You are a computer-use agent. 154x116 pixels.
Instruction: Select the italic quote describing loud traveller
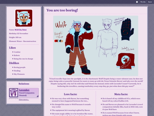click(96, 82)
